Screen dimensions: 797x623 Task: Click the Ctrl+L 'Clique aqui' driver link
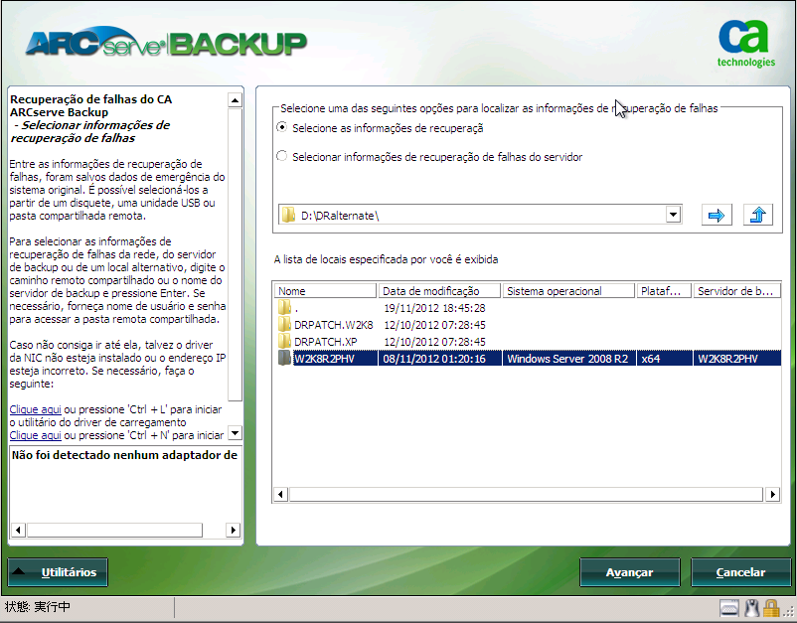[x=35, y=409]
